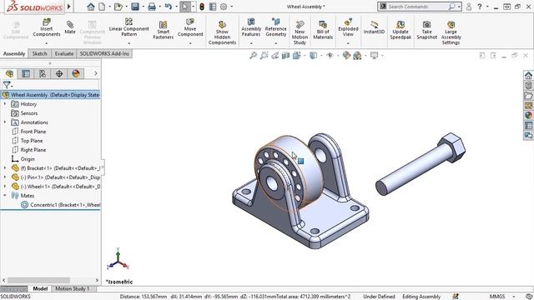
Task: Switch to the Model tab
Action: (40, 289)
